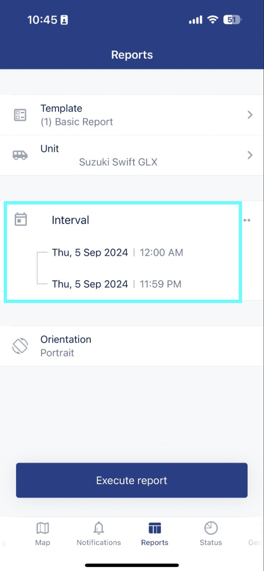This screenshot has height=571, width=264.
Task: Select the Notifications tab label
Action: point(99,543)
